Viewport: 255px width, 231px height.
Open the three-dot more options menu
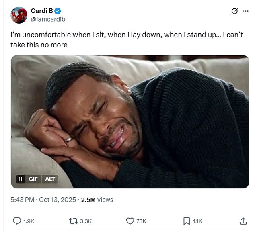[x=244, y=11]
